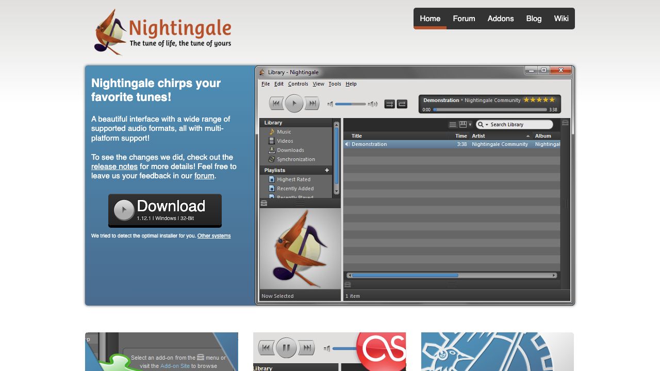The image size is (660, 371).
Task: Open the search filter dropdown arrow
Action: (487, 125)
